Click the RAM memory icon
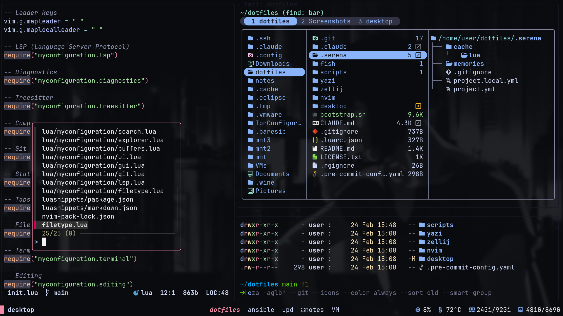 click(472, 310)
